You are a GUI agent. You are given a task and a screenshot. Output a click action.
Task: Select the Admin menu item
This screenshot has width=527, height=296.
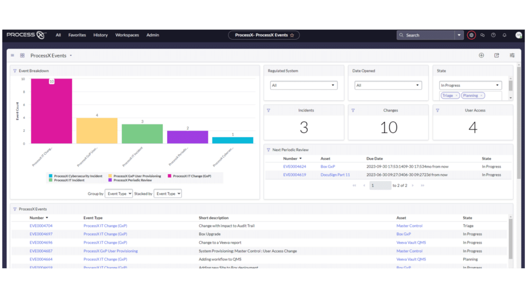152,35
